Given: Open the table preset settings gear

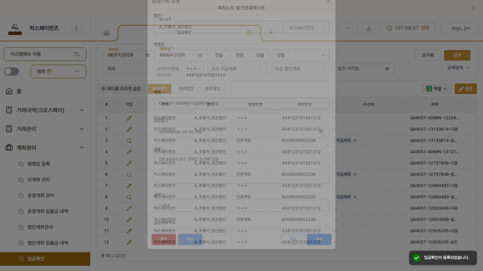Looking at the screenshot, I should click(x=103, y=89).
